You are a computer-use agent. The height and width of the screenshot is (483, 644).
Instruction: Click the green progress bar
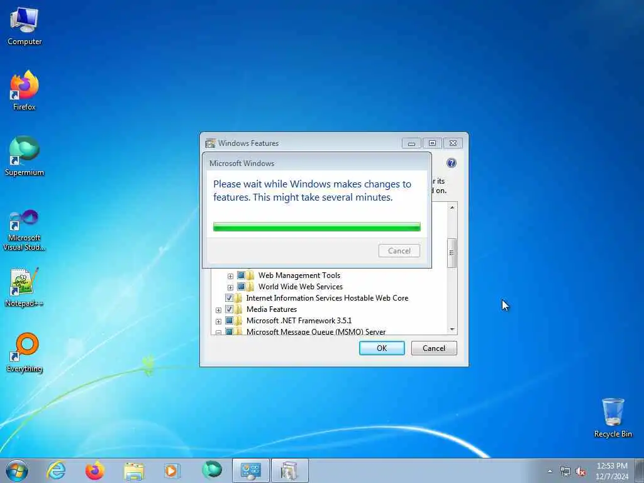click(317, 226)
